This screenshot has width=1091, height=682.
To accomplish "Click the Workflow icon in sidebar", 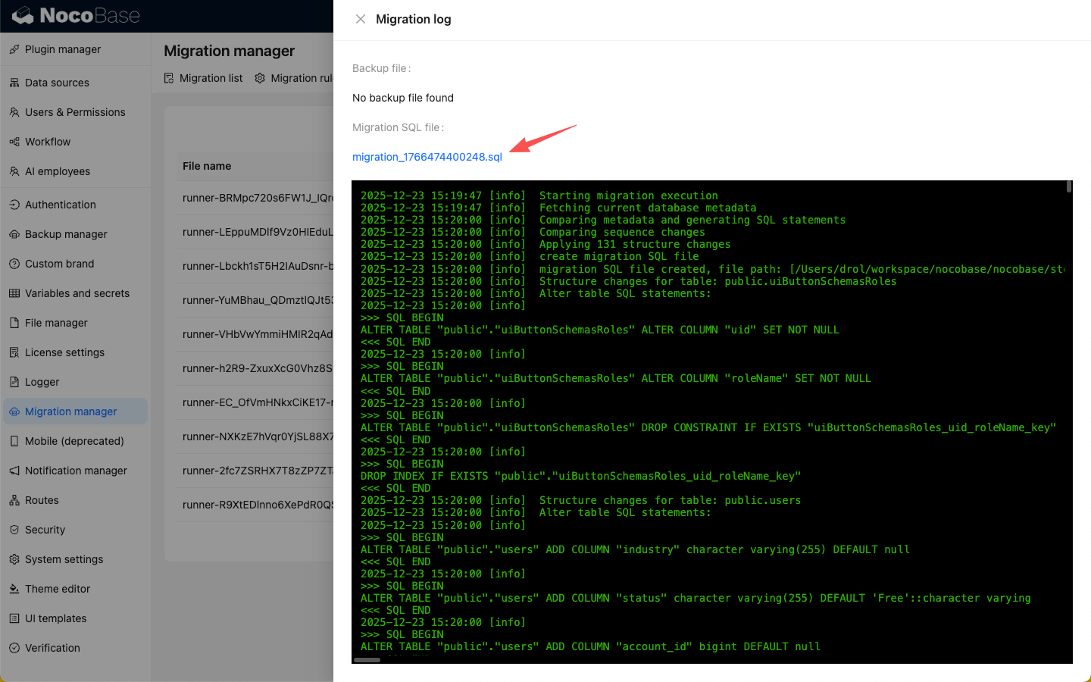I will (14, 142).
